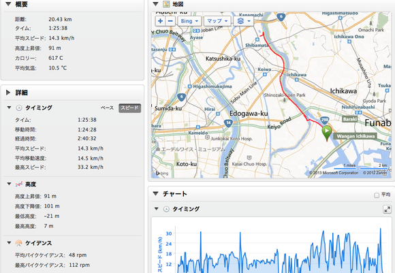Click the 最高バイクケイデンス 112 rpm value
This screenshot has height=273, width=395.
click(79, 265)
